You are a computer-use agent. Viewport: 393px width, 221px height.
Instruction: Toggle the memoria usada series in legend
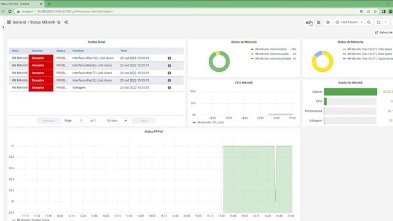(271, 54)
